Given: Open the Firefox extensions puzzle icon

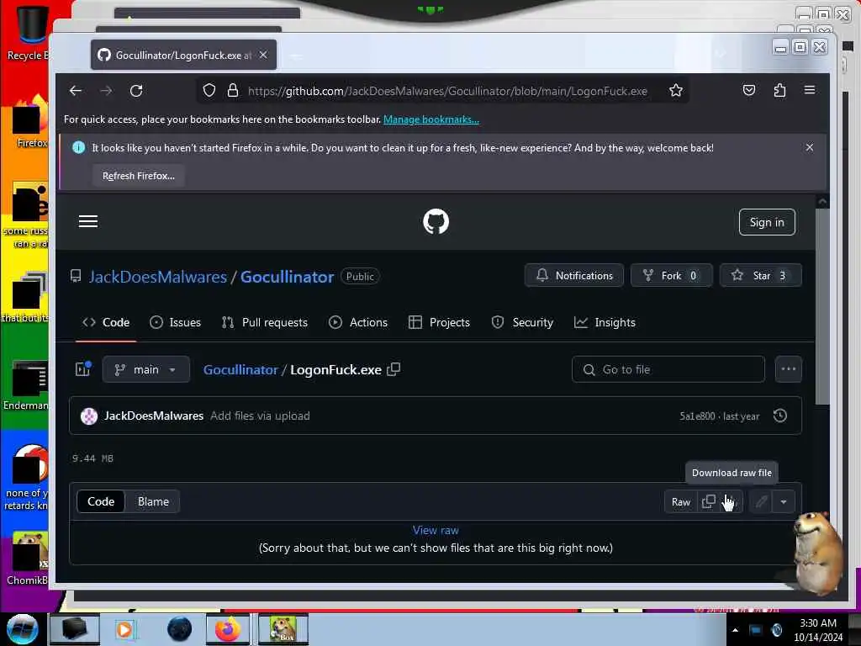Looking at the screenshot, I should [x=779, y=90].
